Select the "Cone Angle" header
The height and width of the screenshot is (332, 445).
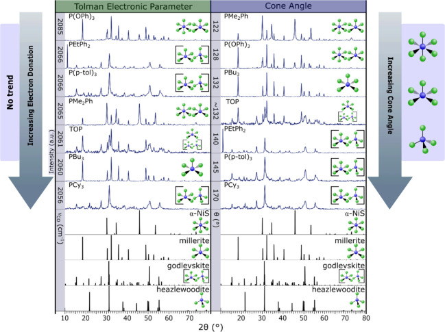click(x=289, y=6)
